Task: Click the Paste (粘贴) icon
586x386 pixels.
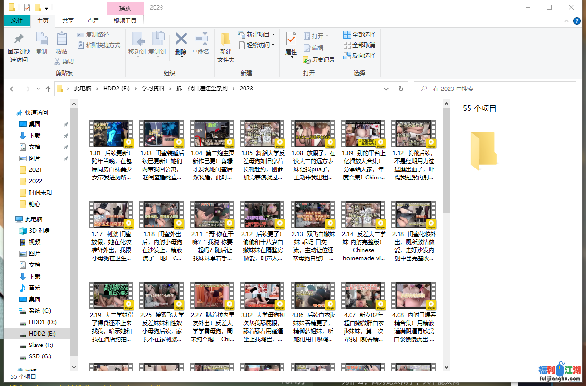Action: tap(62, 45)
